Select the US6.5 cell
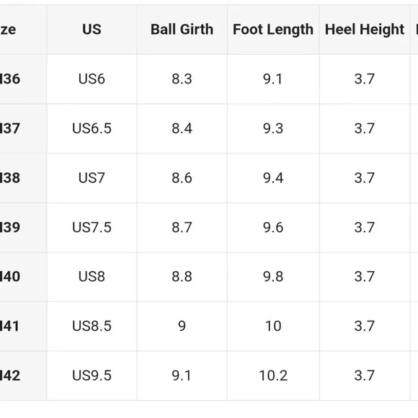This screenshot has height=418, width=418. 92,128
